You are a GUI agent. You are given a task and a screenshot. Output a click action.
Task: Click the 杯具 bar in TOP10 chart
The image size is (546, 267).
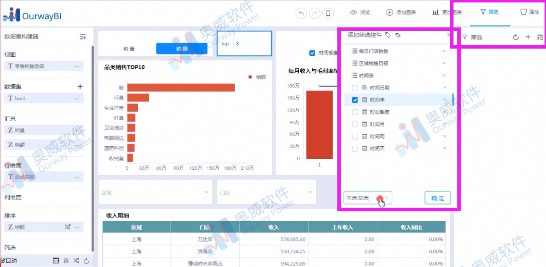(138, 98)
